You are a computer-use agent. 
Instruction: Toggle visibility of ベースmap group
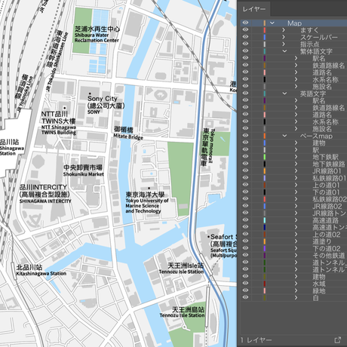click(x=245, y=136)
